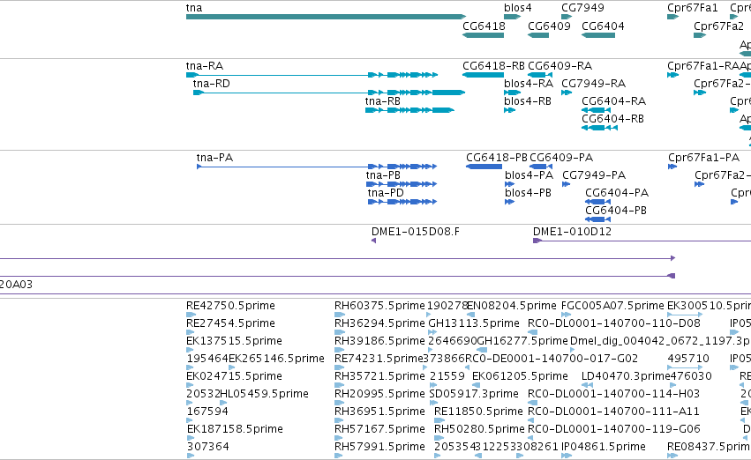751x460 pixels.
Task: Select the RE11850.5prime EST label
Action: pyautogui.click(x=478, y=411)
